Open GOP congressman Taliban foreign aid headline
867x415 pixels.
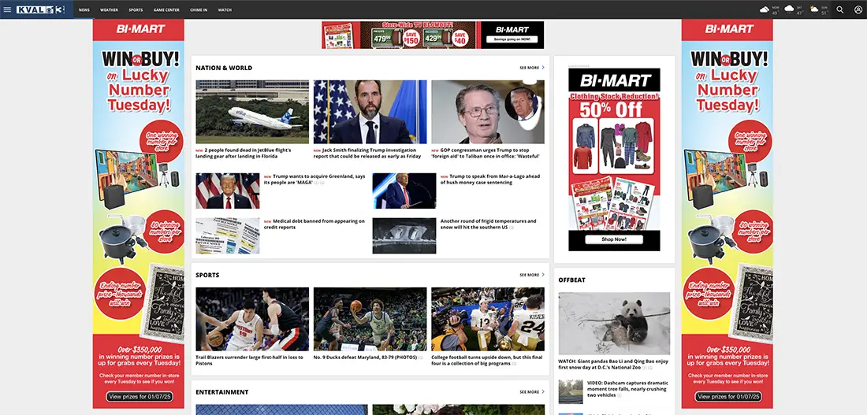pos(486,153)
